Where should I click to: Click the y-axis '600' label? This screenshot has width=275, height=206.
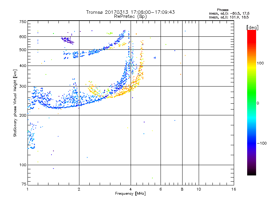(23, 37)
